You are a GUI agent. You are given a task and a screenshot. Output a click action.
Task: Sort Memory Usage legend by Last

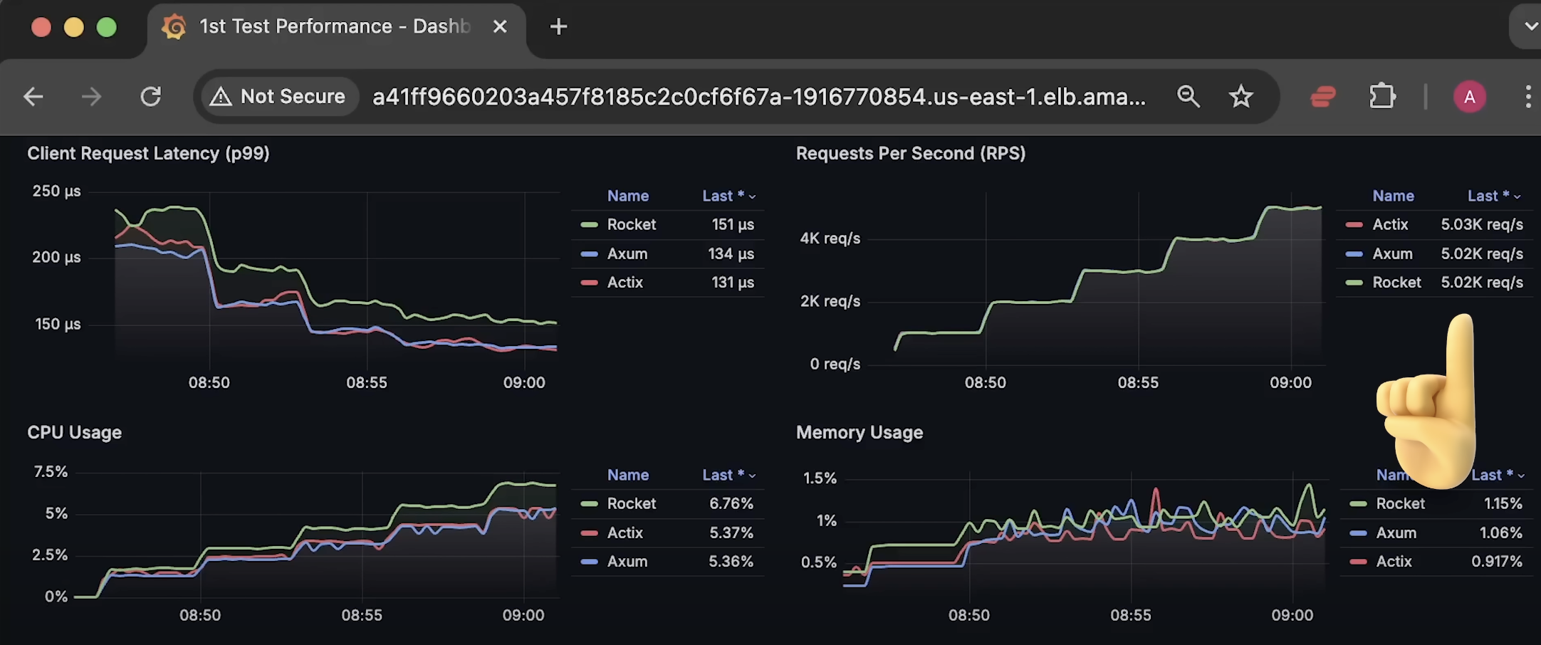tap(1498, 475)
